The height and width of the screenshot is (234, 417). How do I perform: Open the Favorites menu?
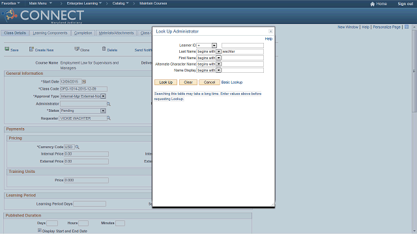coord(10,3)
